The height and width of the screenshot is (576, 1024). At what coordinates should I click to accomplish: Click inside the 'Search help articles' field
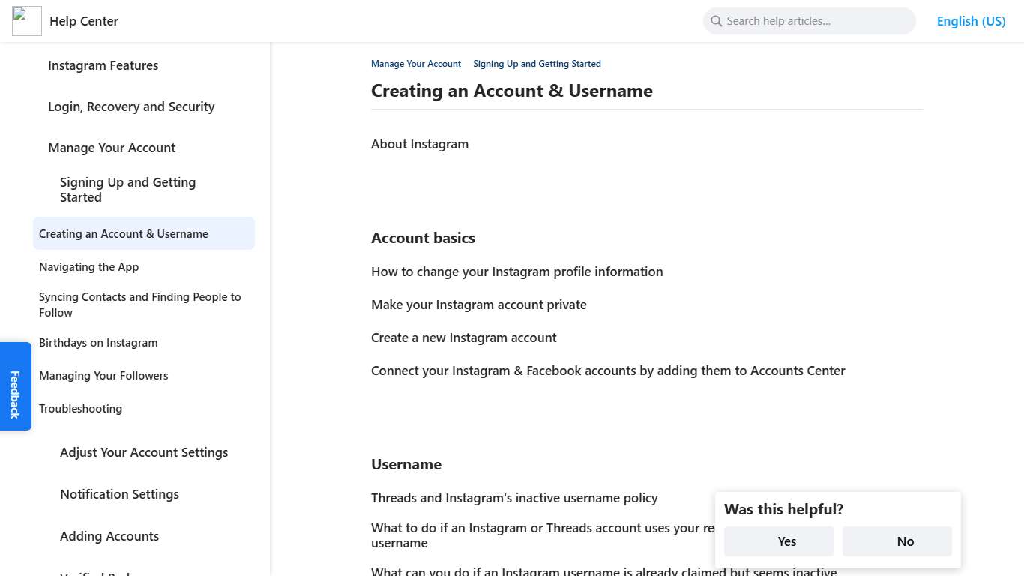tap(810, 21)
